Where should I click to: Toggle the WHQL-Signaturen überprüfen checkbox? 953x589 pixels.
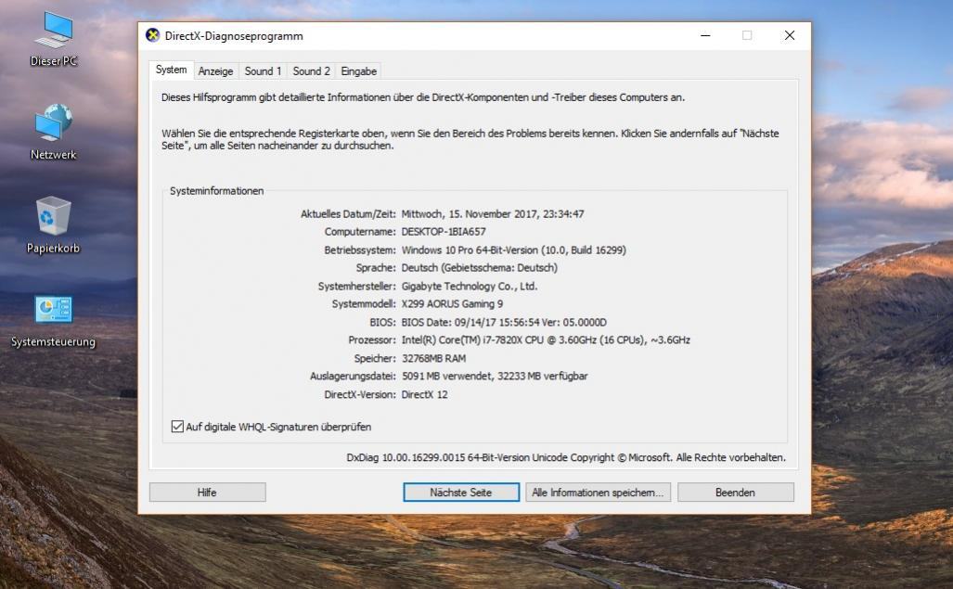177,427
